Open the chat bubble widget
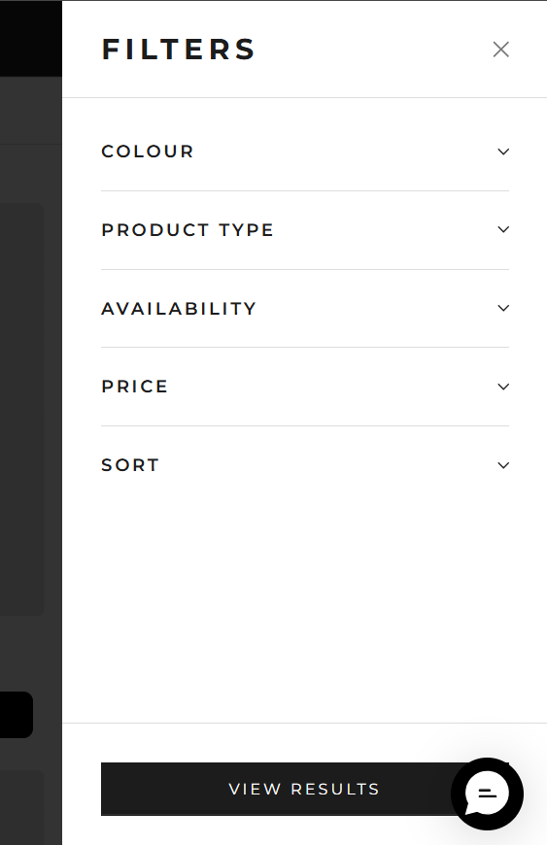The height and width of the screenshot is (845, 547). [x=487, y=794]
